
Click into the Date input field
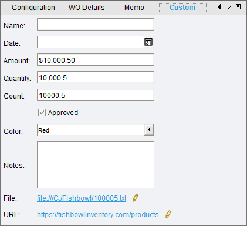(x=96, y=42)
